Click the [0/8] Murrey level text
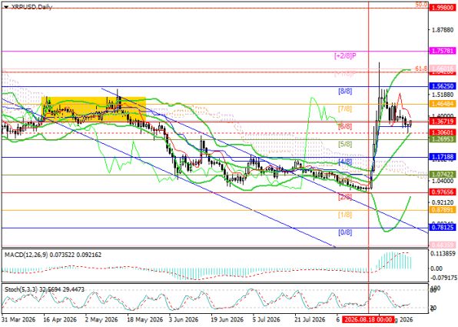This screenshot has height=327, width=458. coord(345,232)
